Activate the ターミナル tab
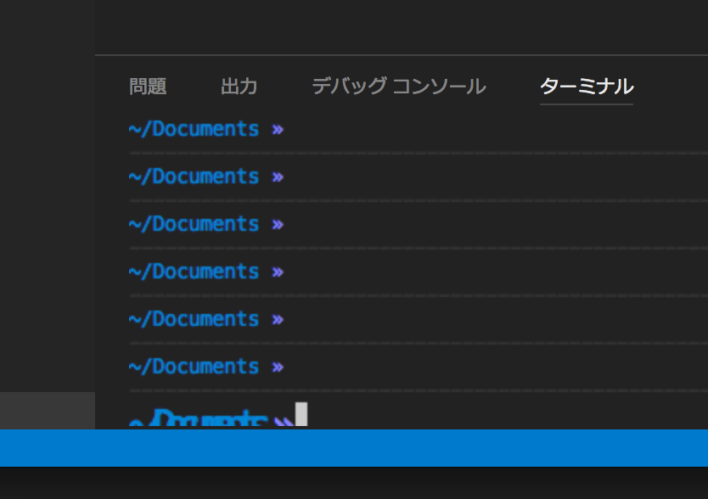 pos(587,87)
